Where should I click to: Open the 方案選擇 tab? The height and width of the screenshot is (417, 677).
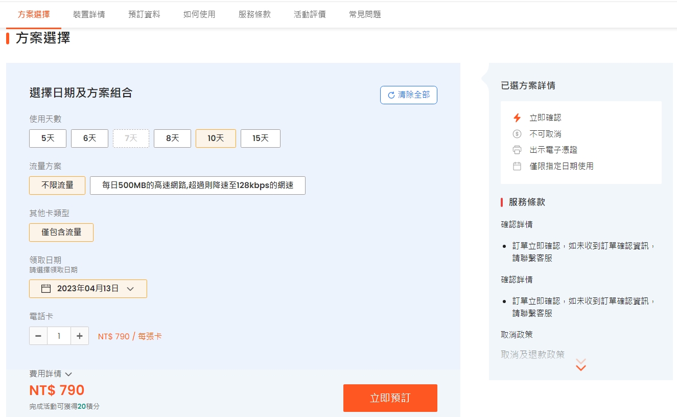pyautogui.click(x=34, y=14)
